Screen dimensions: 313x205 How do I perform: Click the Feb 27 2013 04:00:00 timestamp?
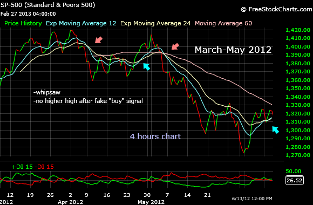[x=28, y=14]
